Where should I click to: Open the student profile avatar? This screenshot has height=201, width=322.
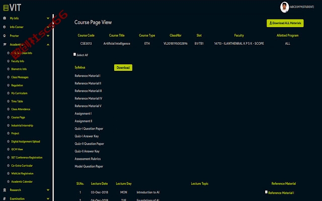coord(284,7)
